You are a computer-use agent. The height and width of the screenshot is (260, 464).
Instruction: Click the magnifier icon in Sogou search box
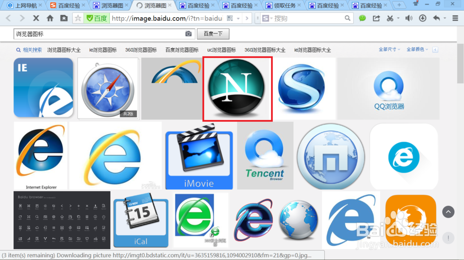(348, 19)
